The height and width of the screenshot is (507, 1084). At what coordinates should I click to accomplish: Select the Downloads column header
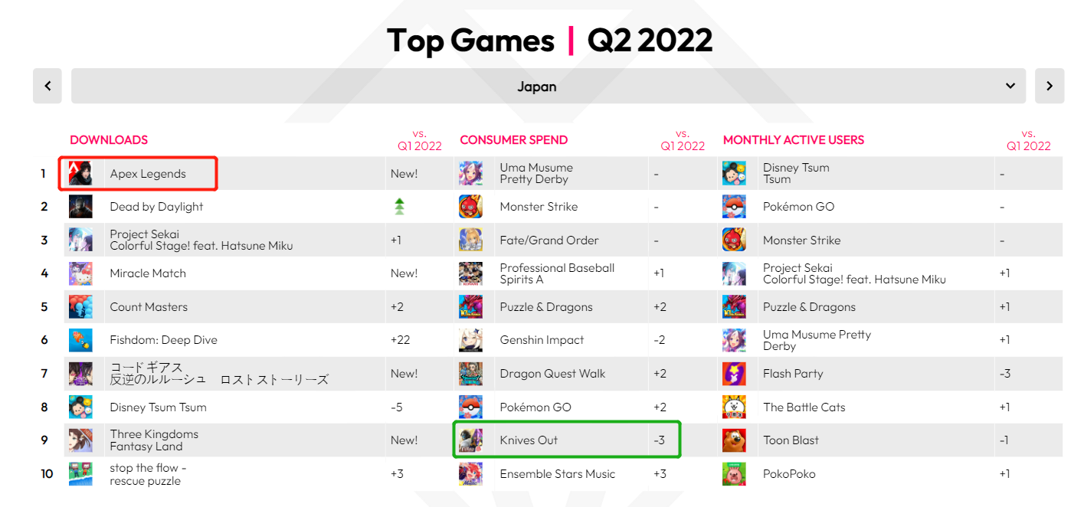pyautogui.click(x=109, y=140)
